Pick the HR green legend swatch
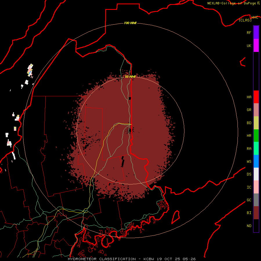 click(x=256, y=135)
